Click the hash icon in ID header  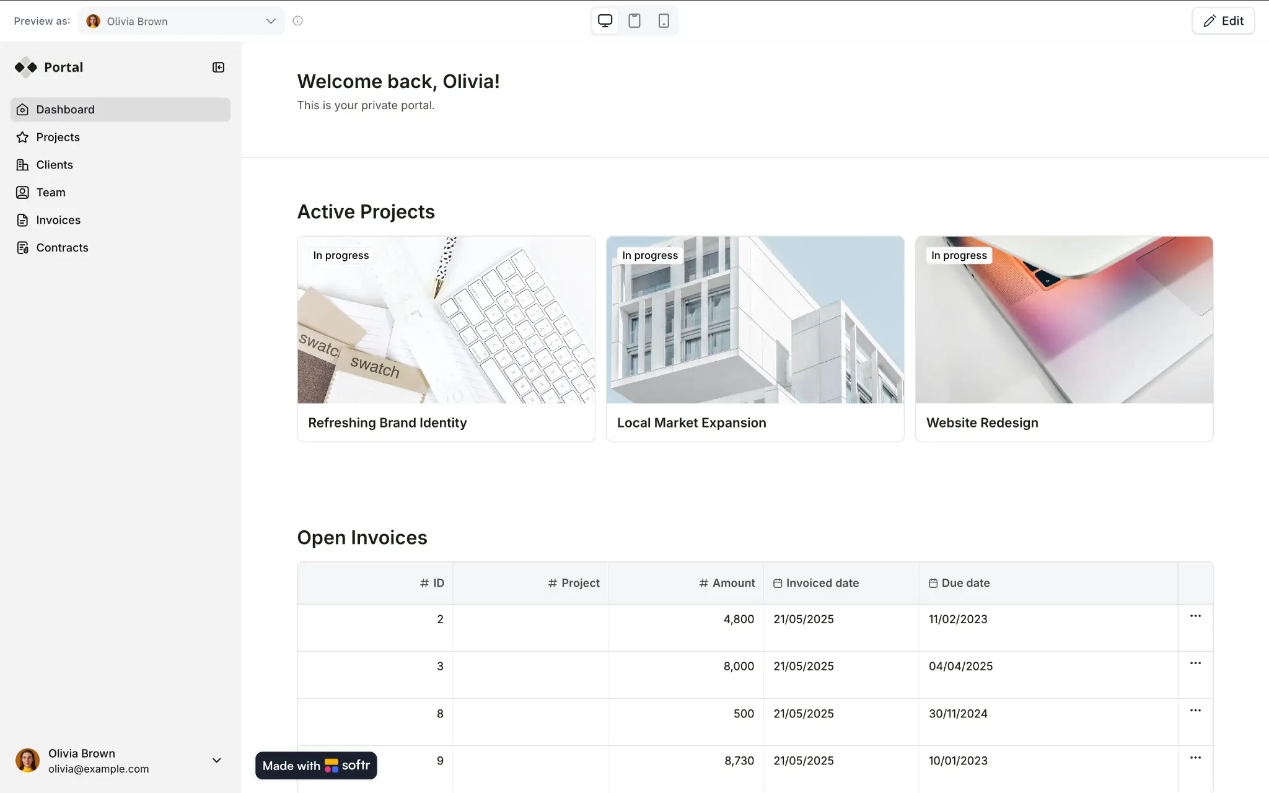click(x=424, y=583)
